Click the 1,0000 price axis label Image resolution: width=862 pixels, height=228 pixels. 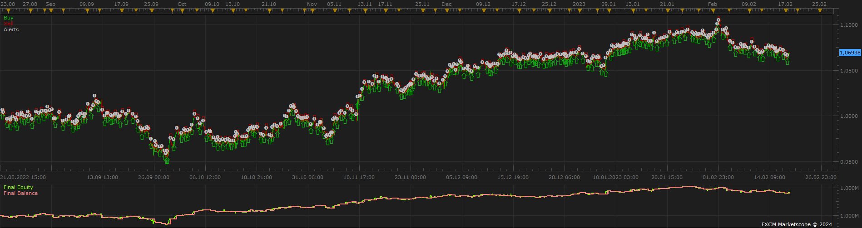[850, 116]
